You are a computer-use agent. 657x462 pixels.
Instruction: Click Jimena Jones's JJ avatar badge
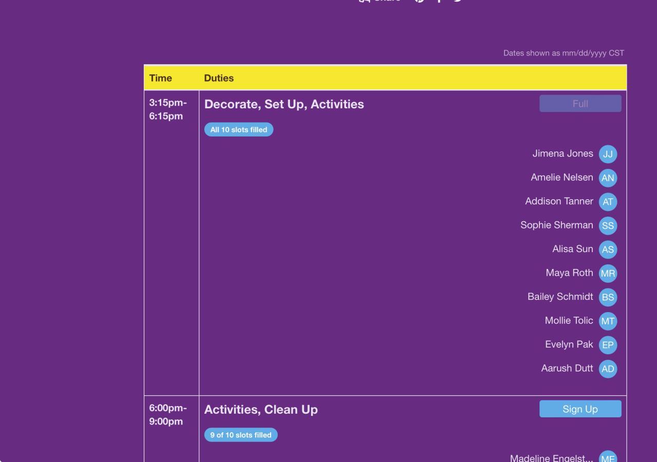[x=608, y=154]
